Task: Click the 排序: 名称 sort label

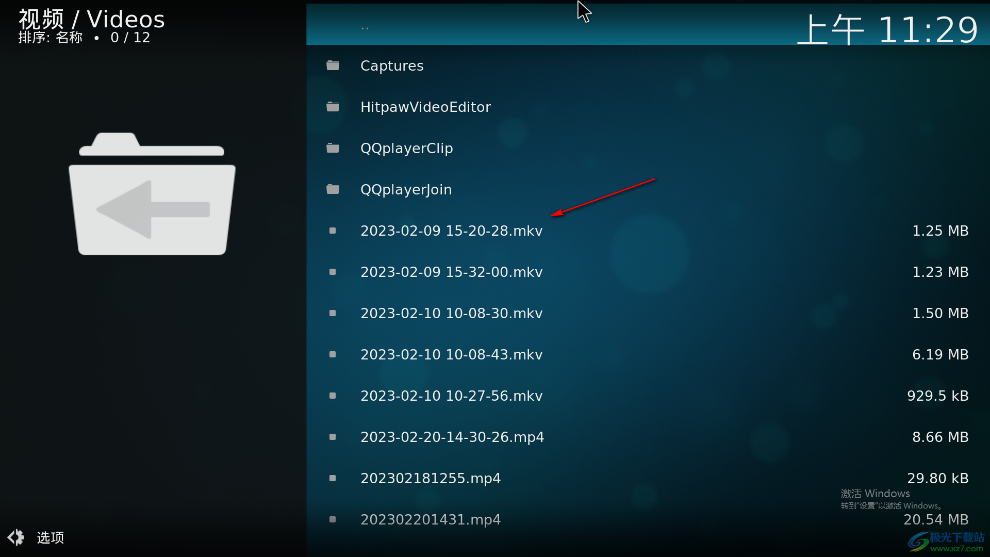Action: [x=51, y=38]
